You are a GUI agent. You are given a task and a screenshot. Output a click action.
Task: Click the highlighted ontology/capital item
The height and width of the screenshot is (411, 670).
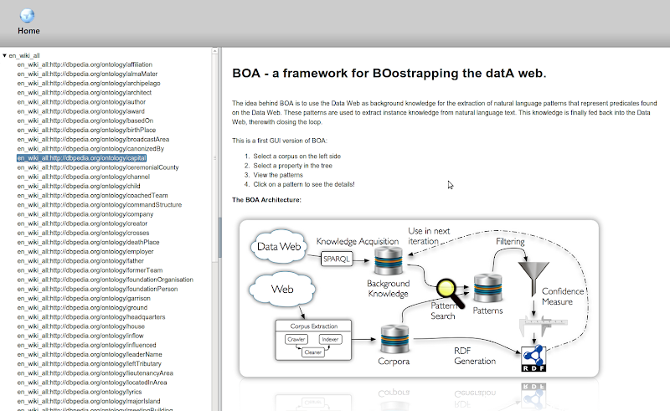pyautogui.click(x=81, y=158)
